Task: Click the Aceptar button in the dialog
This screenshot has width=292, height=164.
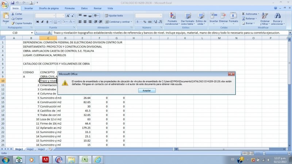Action: 146,90
